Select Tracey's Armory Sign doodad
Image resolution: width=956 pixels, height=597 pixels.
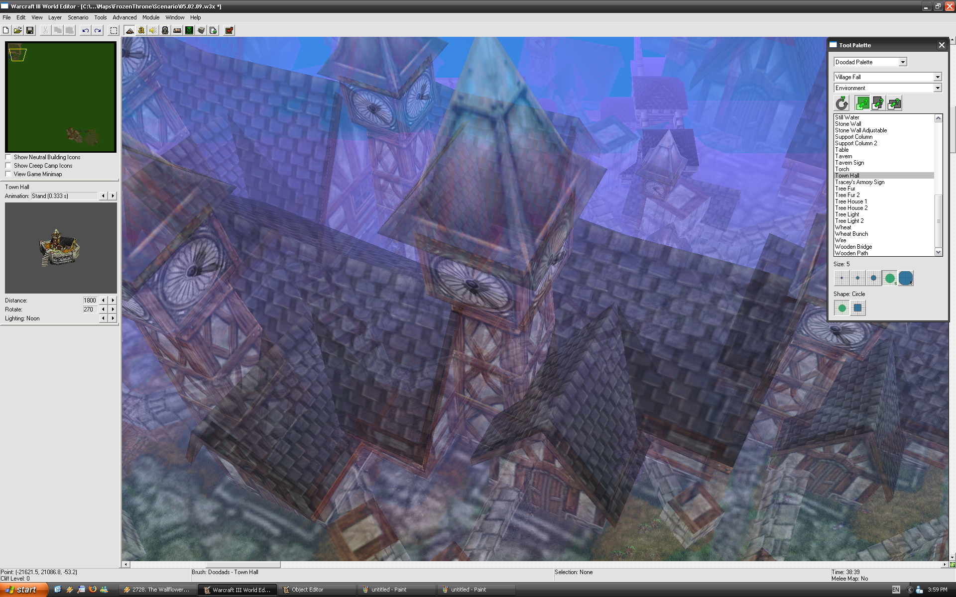click(860, 182)
